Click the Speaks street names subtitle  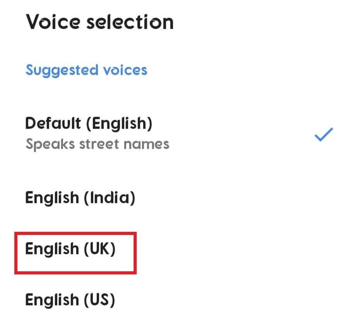[x=97, y=144]
